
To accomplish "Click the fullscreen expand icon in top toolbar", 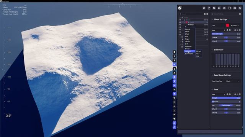I will pyautogui.click(x=230, y=8).
